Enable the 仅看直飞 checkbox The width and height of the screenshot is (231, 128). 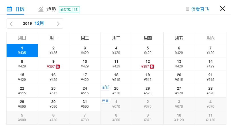tap(188, 9)
